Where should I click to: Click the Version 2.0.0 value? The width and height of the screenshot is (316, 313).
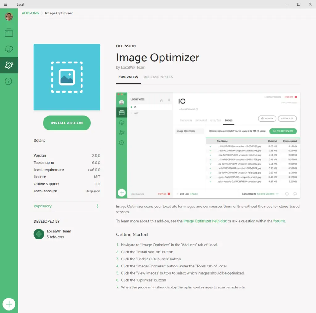(96, 156)
